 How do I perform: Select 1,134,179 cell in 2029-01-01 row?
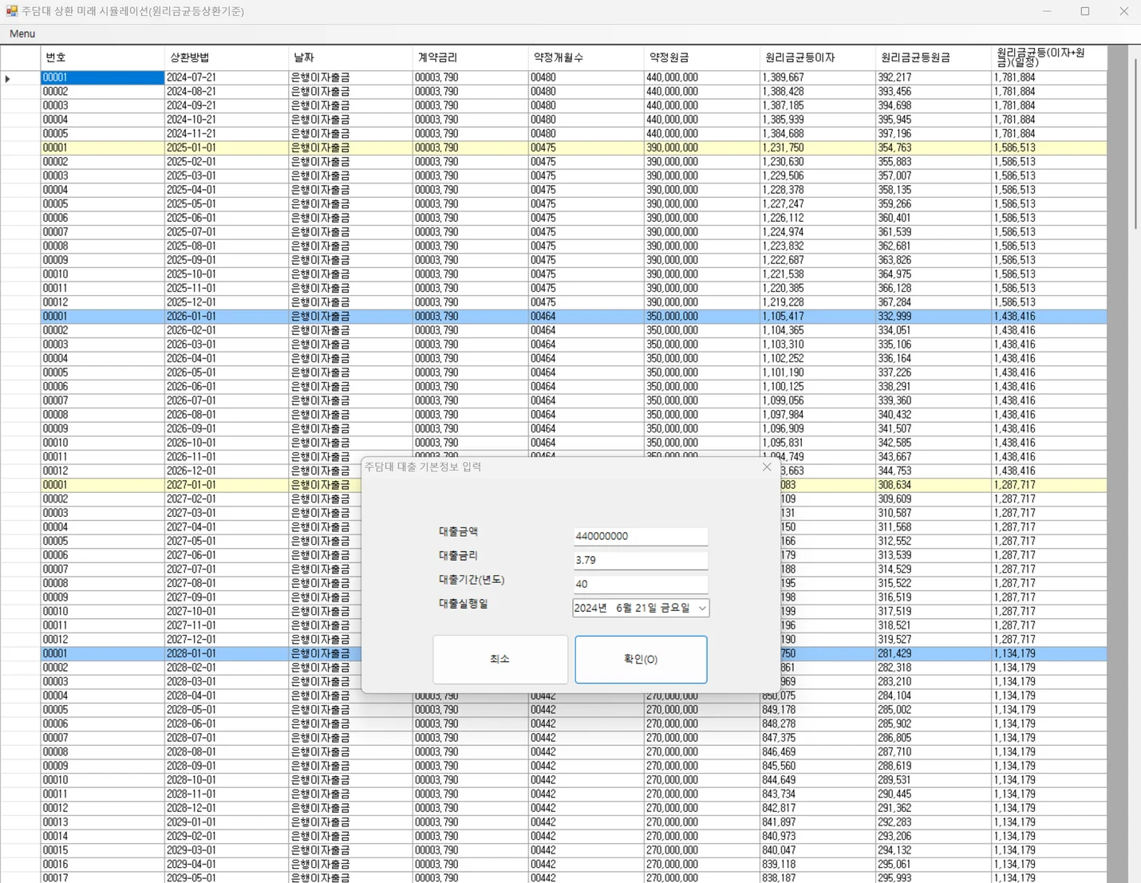pyautogui.click(x=1048, y=822)
